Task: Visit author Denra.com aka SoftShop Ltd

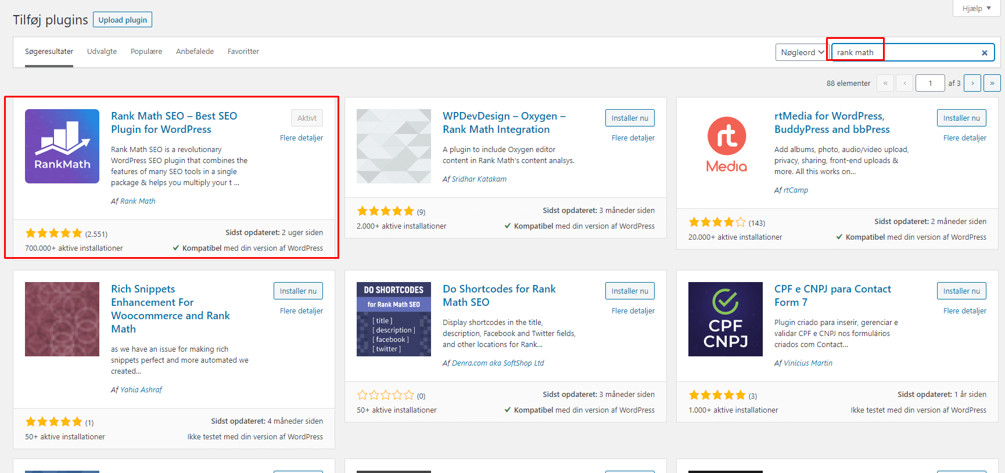Action: (498, 363)
